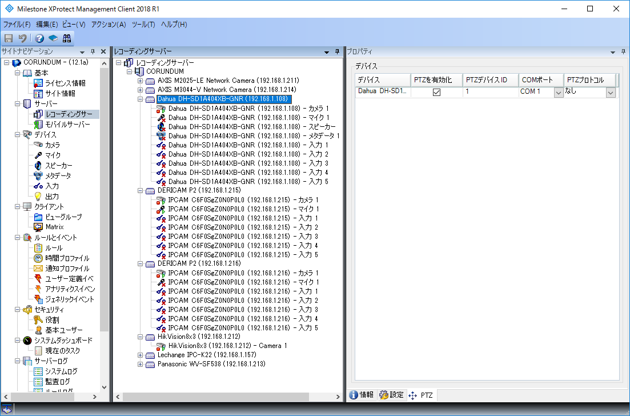The image size is (630, 416).
Task: Expand AXIS M2025-LE Network Camera node
Action: coord(141,81)
